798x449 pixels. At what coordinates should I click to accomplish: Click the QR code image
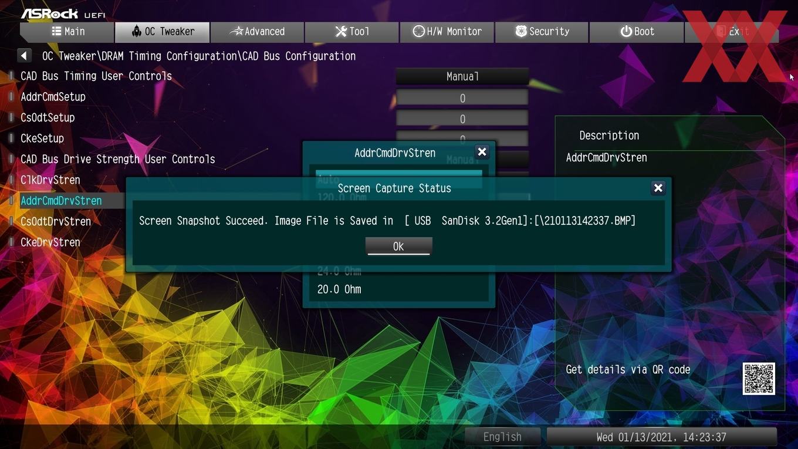pyautogui.click(x=759, y=379)
